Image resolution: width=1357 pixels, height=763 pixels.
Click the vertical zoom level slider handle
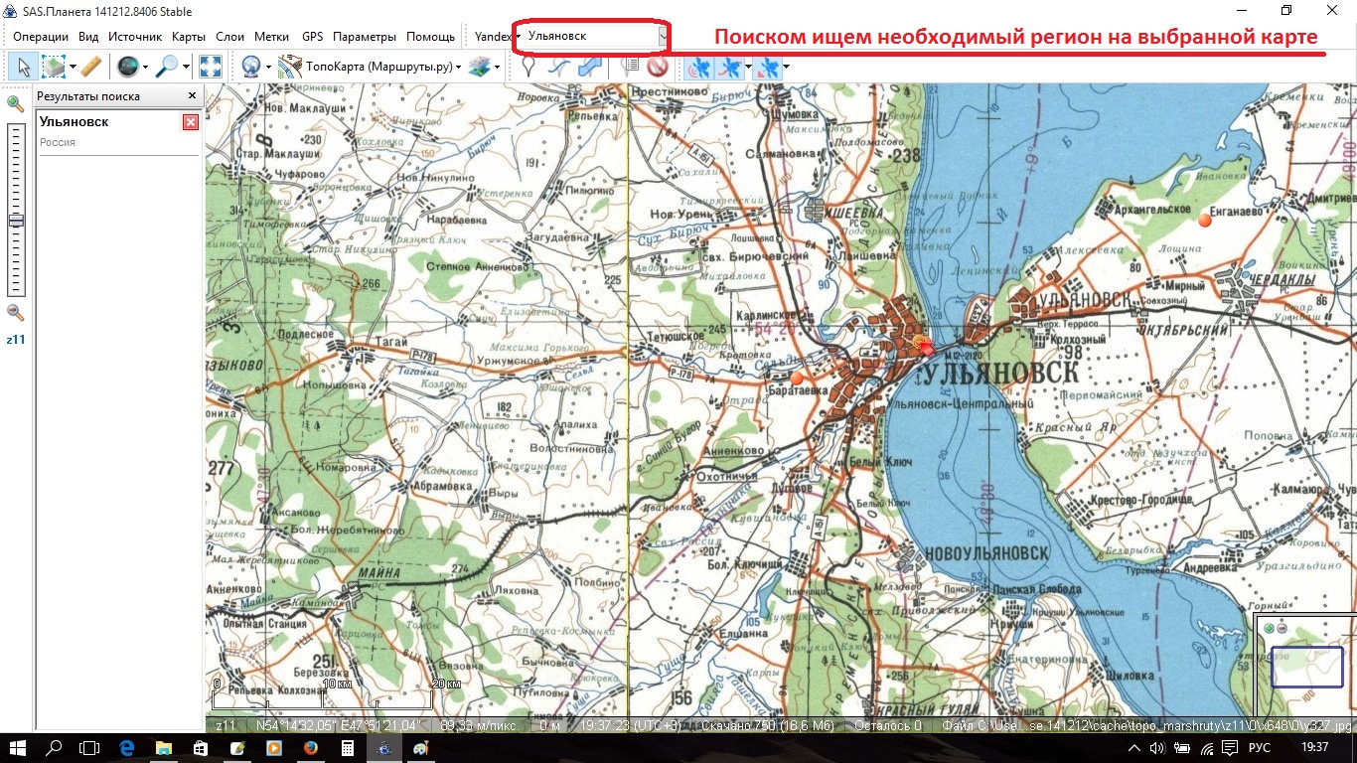tap(16, 221)
